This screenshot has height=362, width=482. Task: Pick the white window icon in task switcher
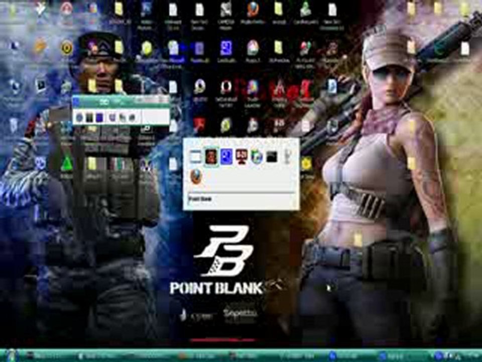(195, 157)
